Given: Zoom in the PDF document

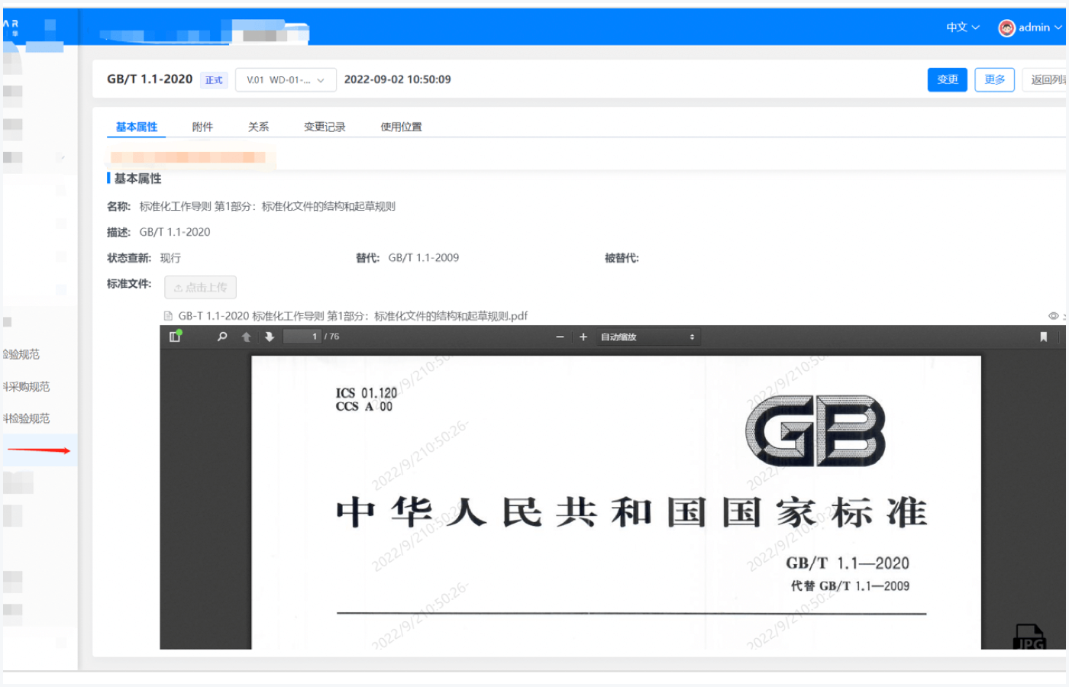Looking at the screenshot, I should point(583,337).
